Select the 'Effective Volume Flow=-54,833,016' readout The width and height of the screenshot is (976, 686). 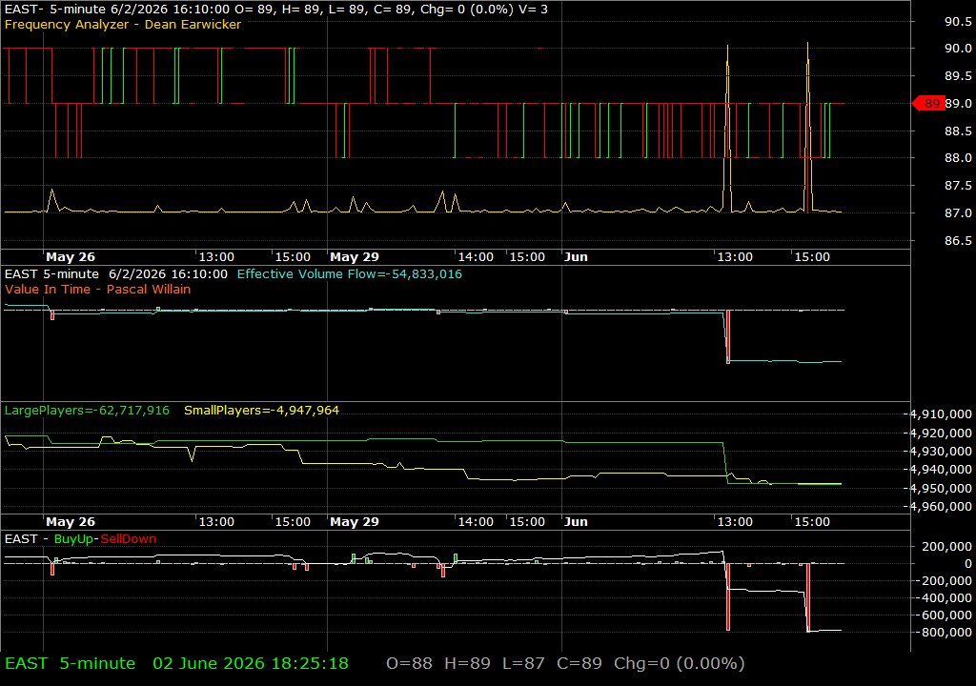pyautogui.click(x=349, y=273)
